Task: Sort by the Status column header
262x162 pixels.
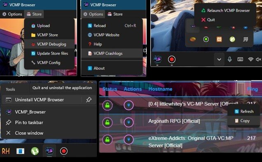Action: (x=110, y=89)
